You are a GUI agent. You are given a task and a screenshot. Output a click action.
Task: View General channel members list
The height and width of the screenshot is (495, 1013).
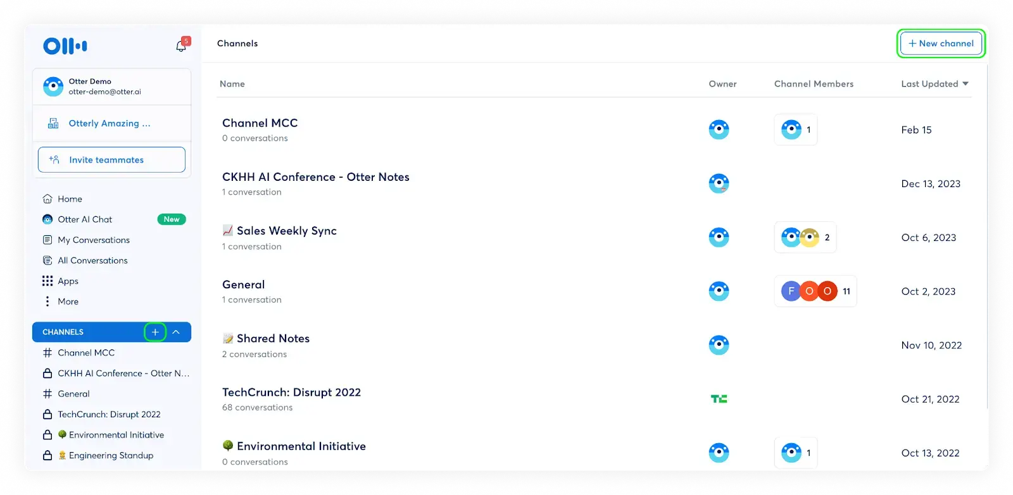pyautogui.click(x=815, y=291)
